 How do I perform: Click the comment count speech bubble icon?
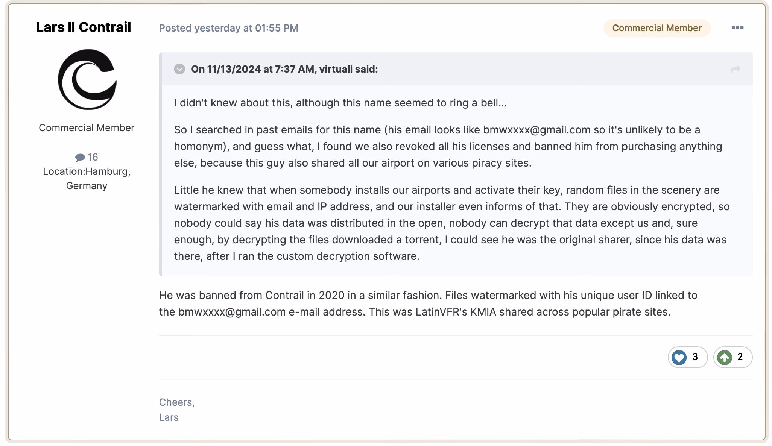[x=80, y=157]
